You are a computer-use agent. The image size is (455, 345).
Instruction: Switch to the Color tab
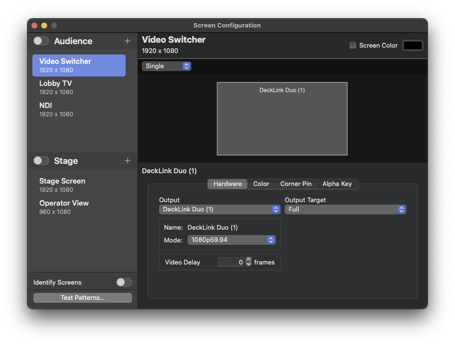[261, 184]
